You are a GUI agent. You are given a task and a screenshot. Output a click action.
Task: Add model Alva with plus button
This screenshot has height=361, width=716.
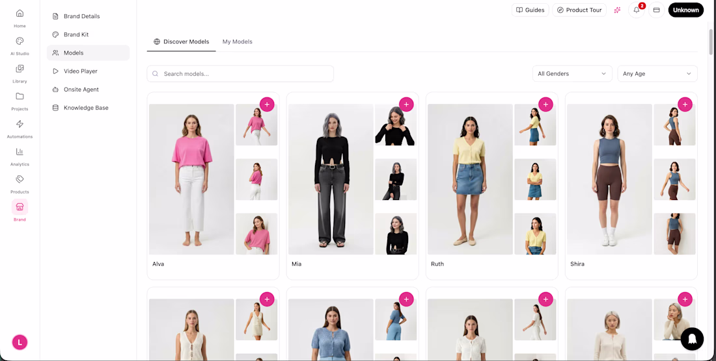[x=267, y=105]
